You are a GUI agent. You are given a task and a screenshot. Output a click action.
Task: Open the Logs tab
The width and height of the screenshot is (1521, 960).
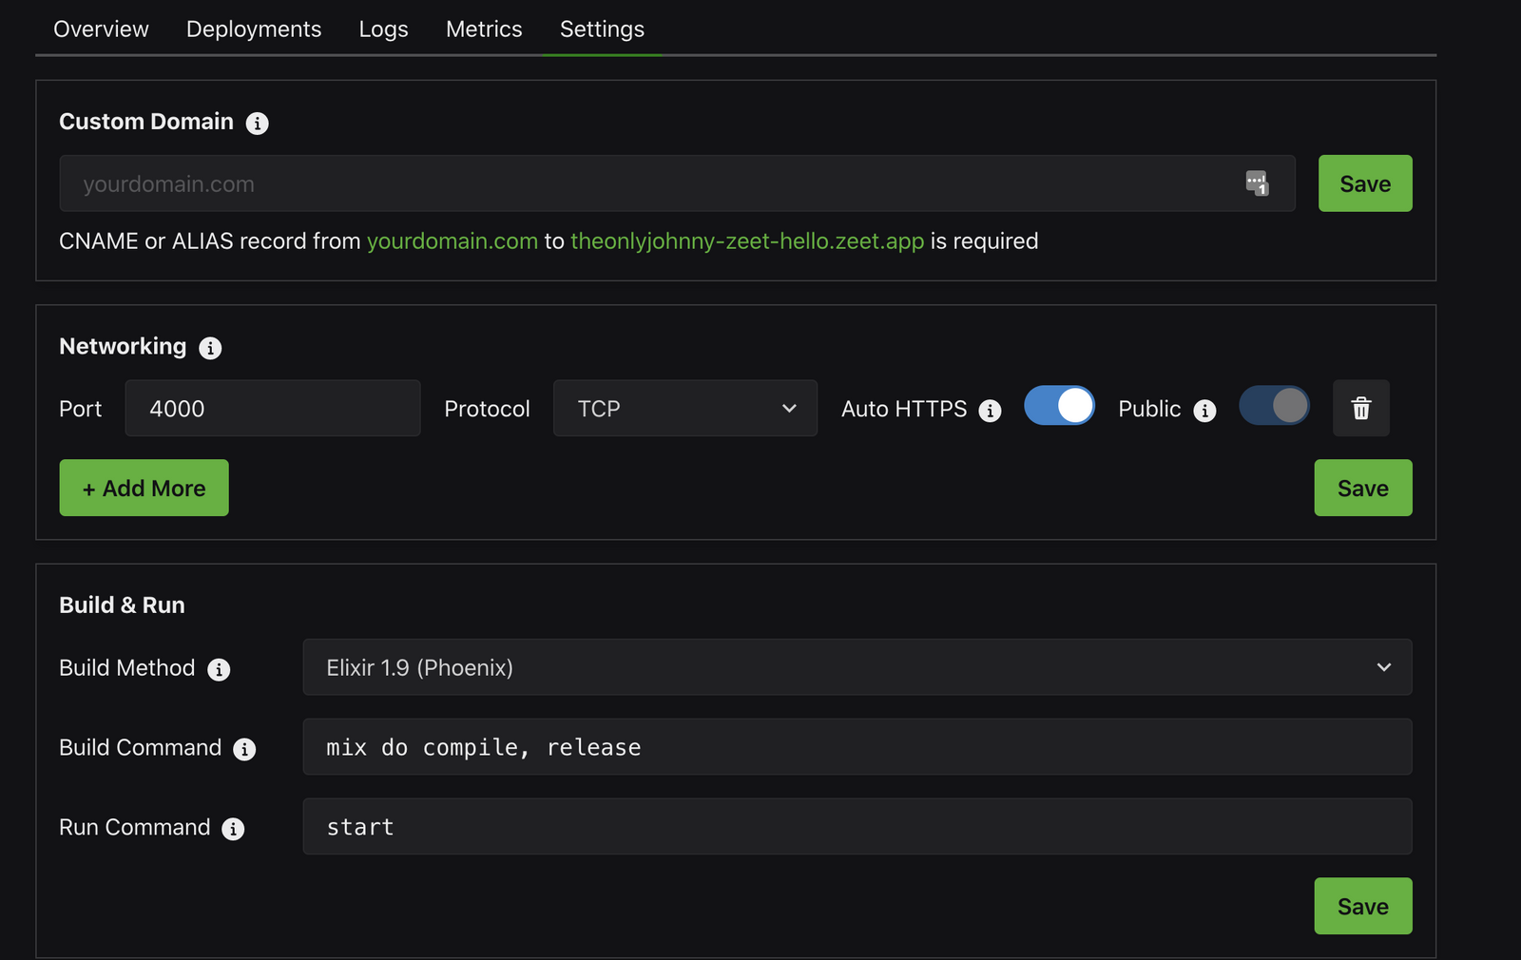pos(383,29)
